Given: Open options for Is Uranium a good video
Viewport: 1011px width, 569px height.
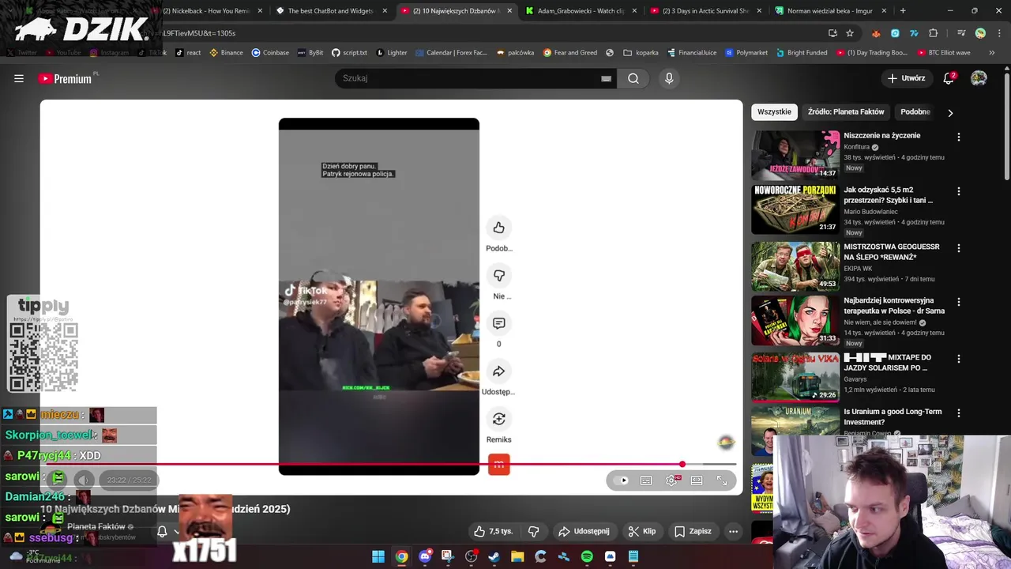Looking at the screenshot, I should pyautogui.click(x=959, y=413).
